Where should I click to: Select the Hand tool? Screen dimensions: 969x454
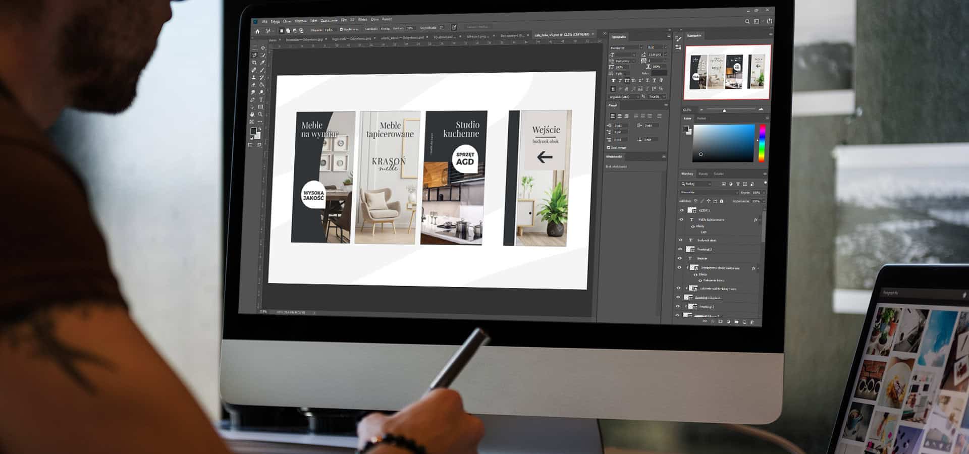click(x=252, y=114)
